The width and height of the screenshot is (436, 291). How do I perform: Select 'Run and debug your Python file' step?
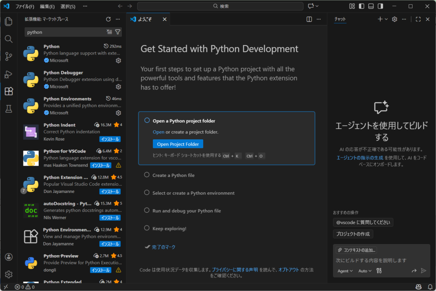coord(186,210)
